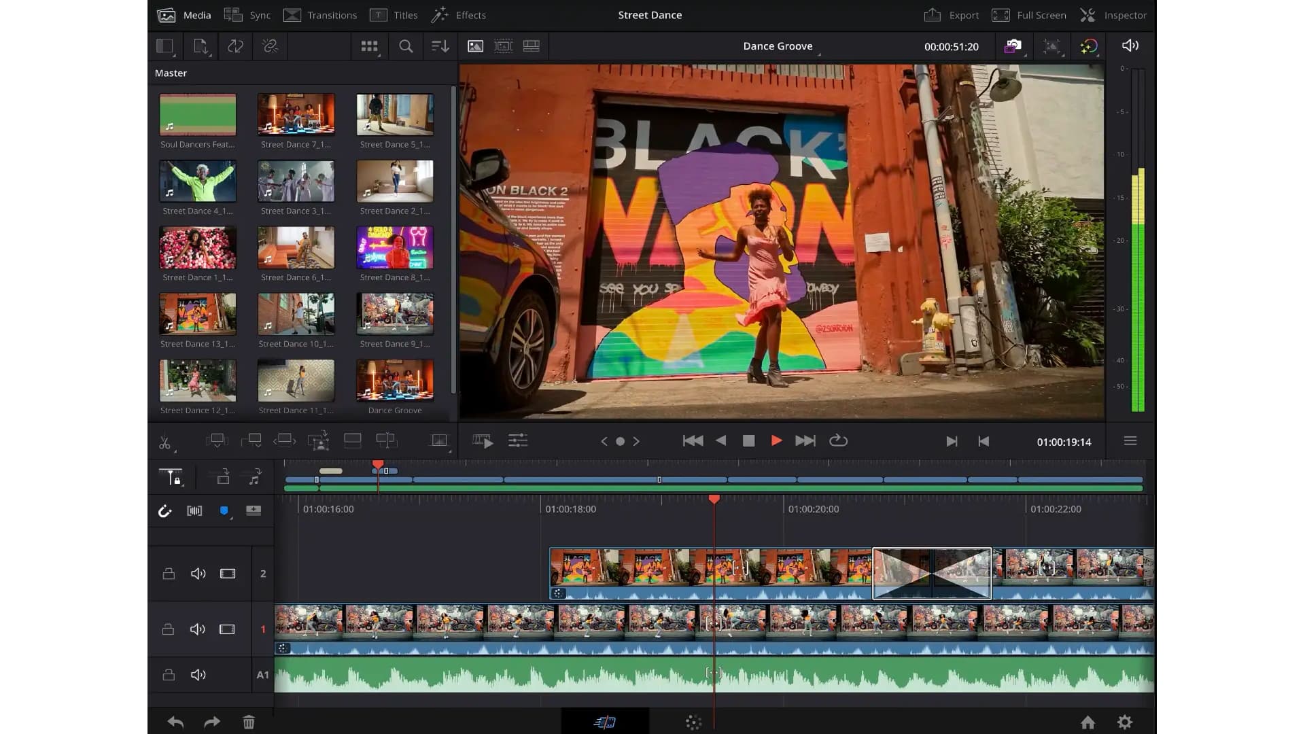1305x734 pixels.
Task: Toggle track 1 audio mute speaker
Action: click(x=198, y=629)
